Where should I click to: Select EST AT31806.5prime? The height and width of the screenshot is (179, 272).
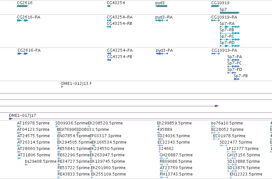tap(19, 158)
